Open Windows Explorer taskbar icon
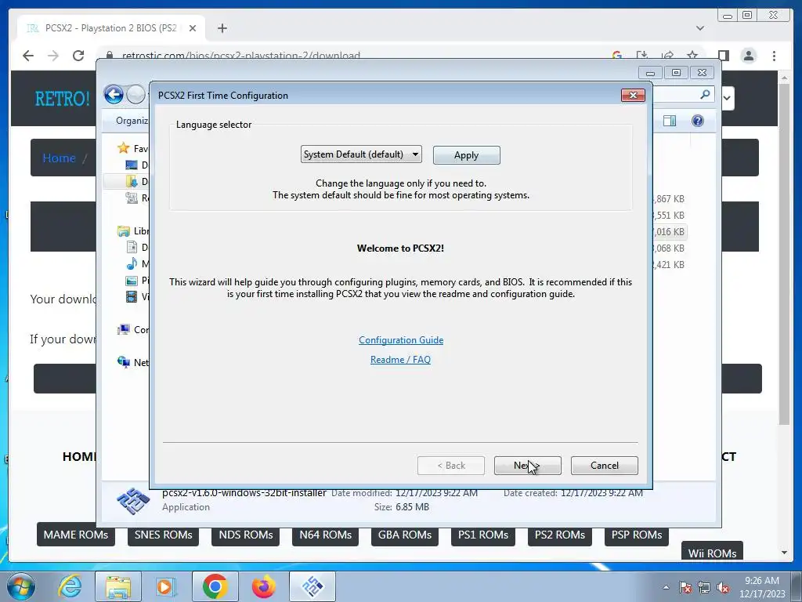 (x=118, y=586)
